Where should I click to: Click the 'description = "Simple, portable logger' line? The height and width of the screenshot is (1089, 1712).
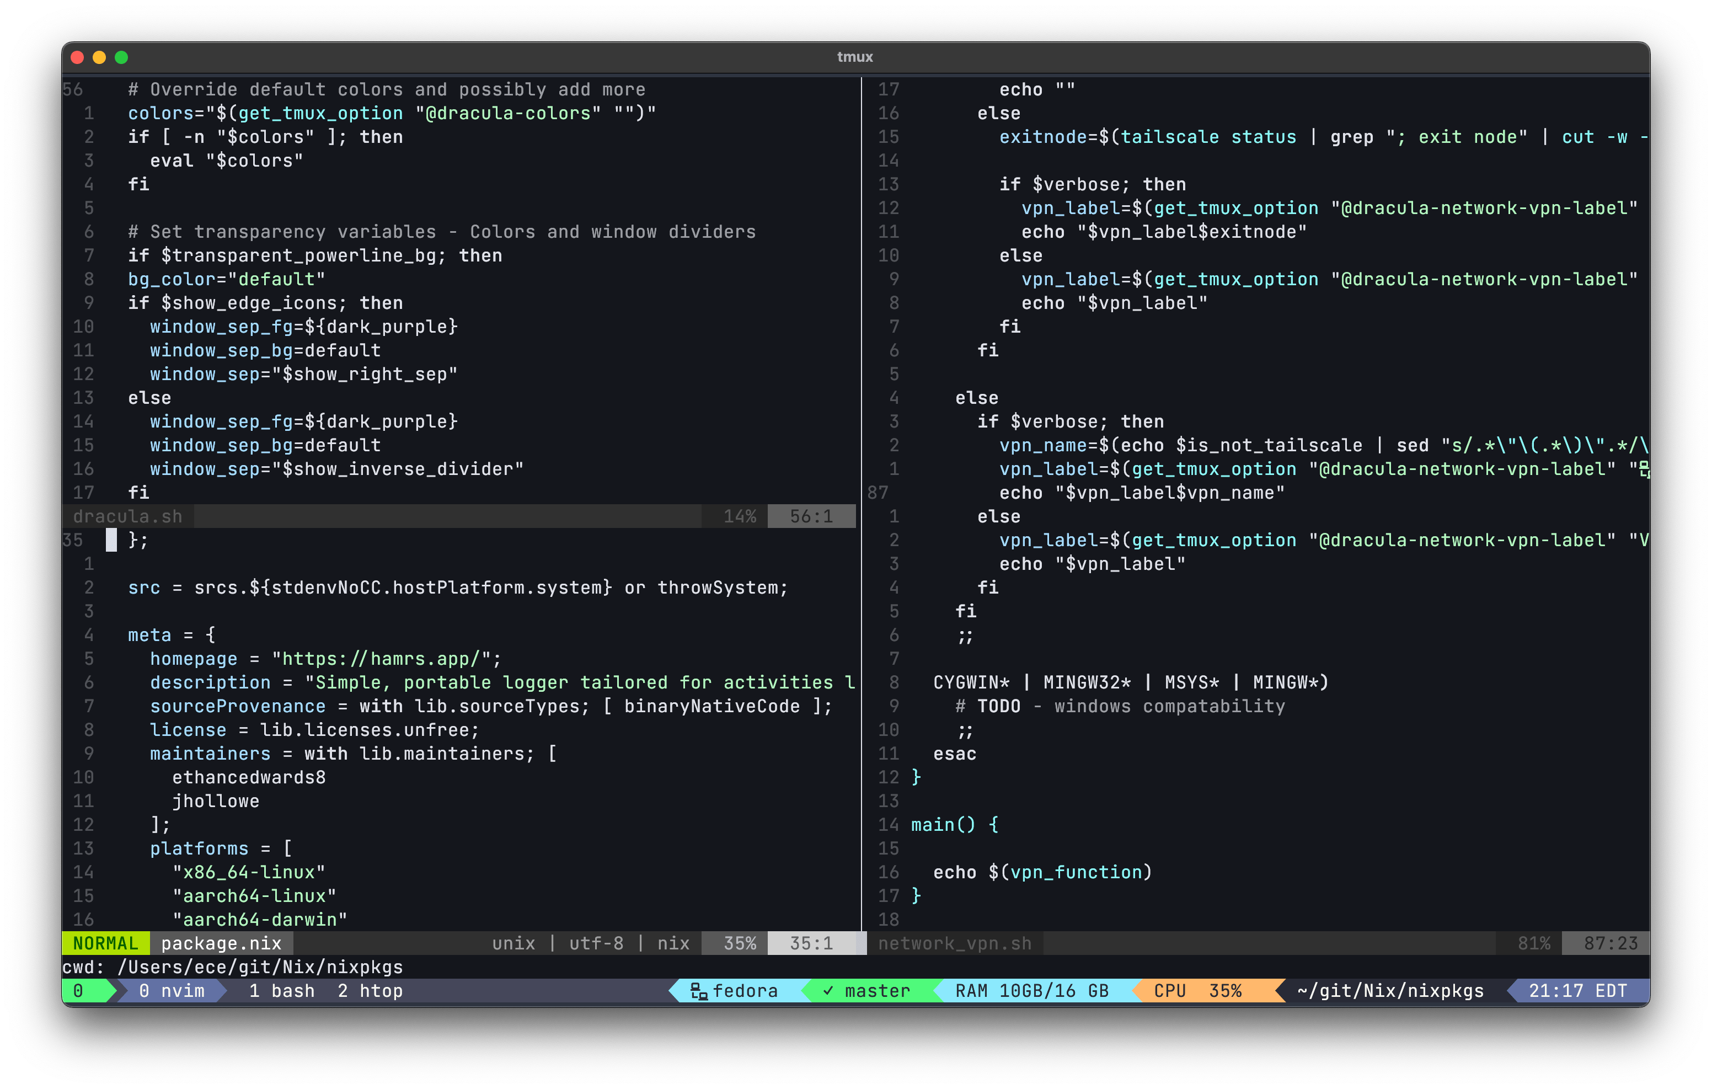[502, 682]
